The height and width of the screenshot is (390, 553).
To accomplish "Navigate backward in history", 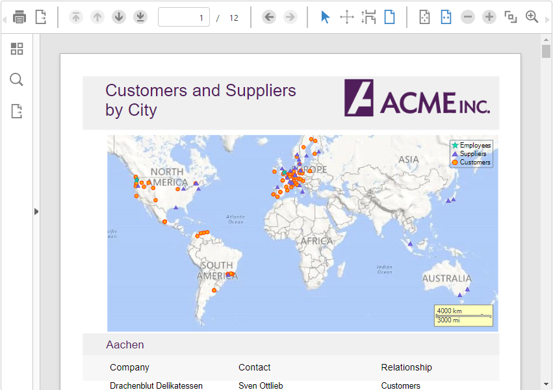I will [269, 17].
